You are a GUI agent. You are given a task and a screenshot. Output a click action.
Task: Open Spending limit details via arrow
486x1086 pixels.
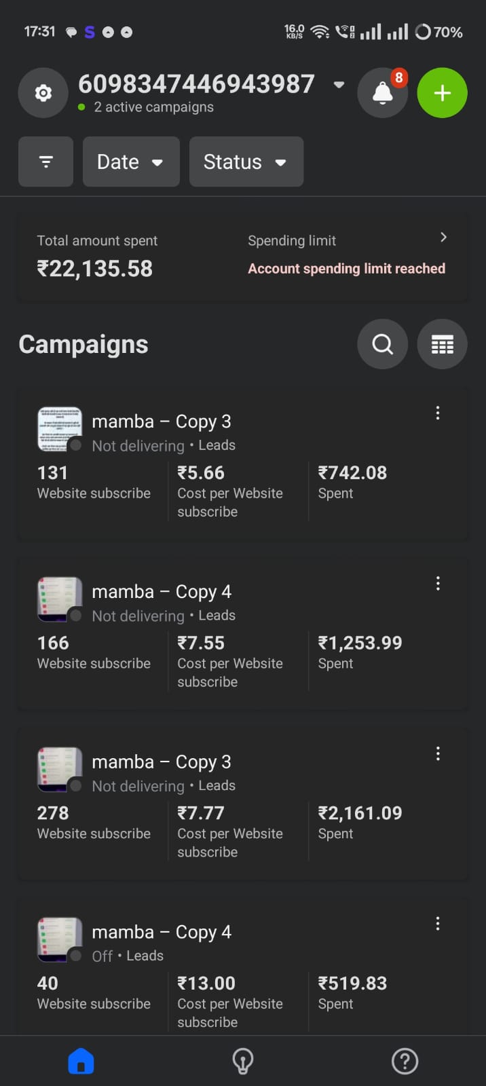point(443,237)
